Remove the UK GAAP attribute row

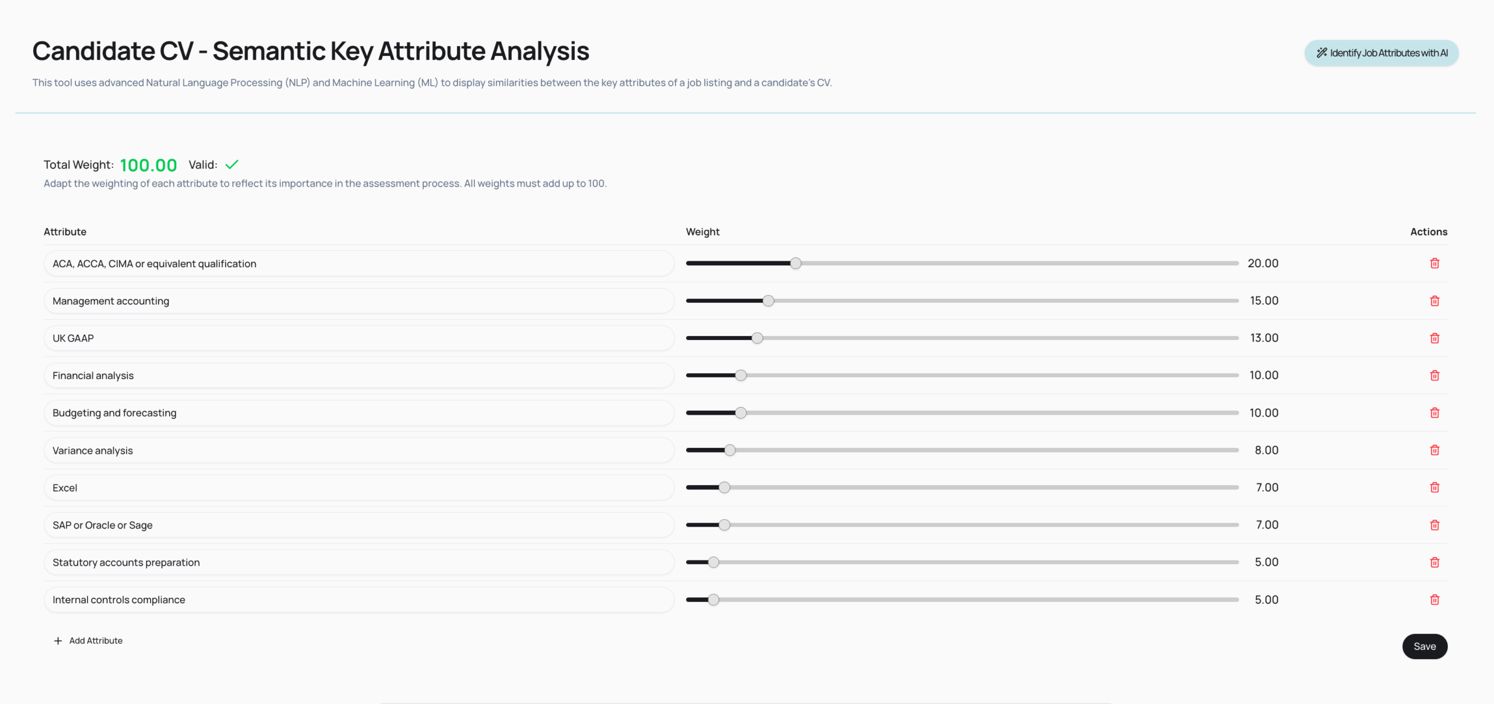click(x=1434, y=338)
